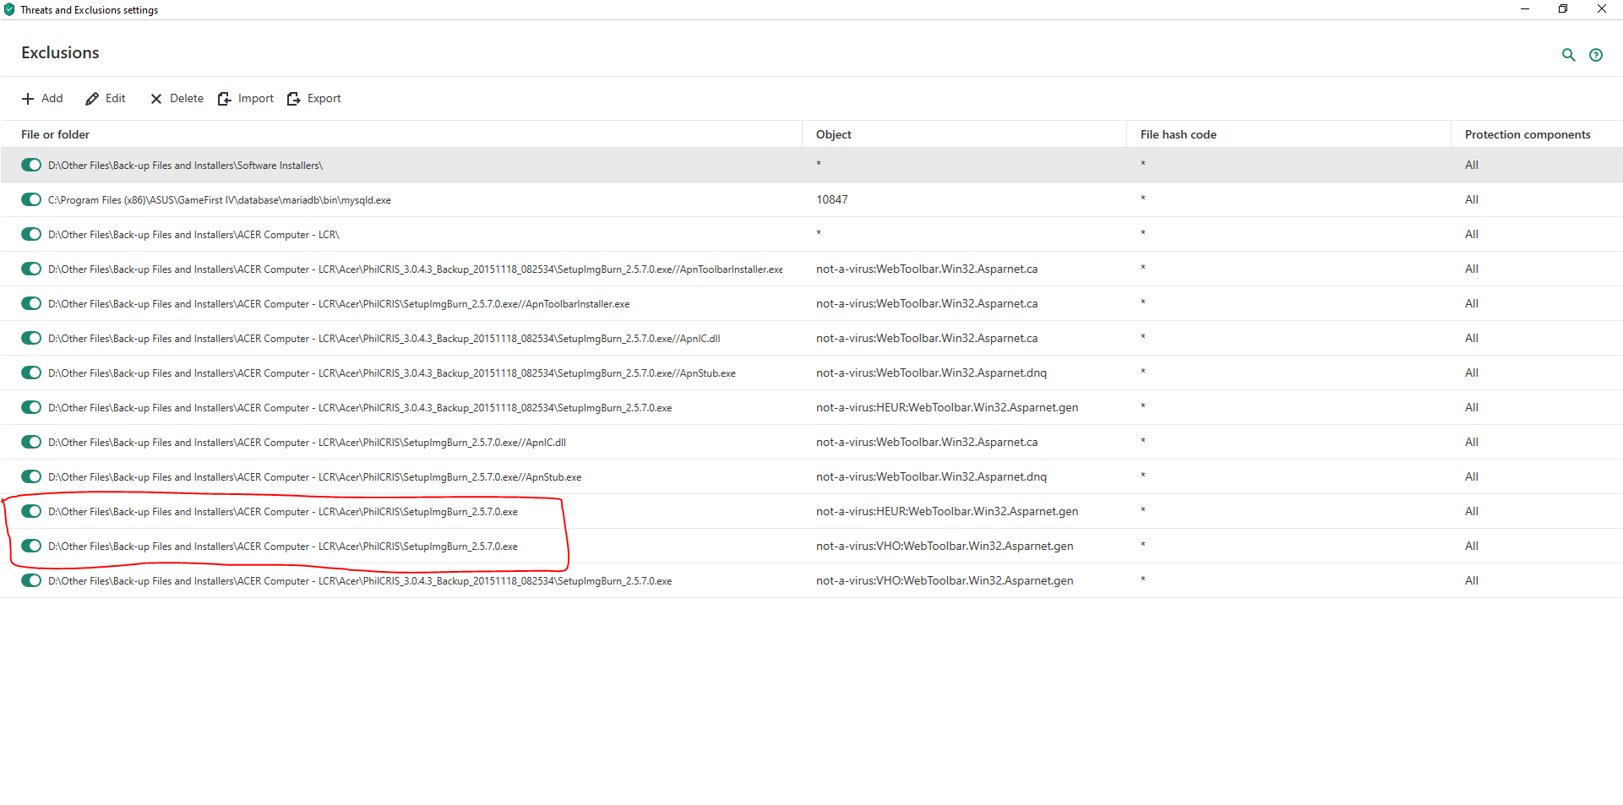The height and width of the screenshot is (805, 1623).
Task: Sort by the Object column header
Action: 833,134
